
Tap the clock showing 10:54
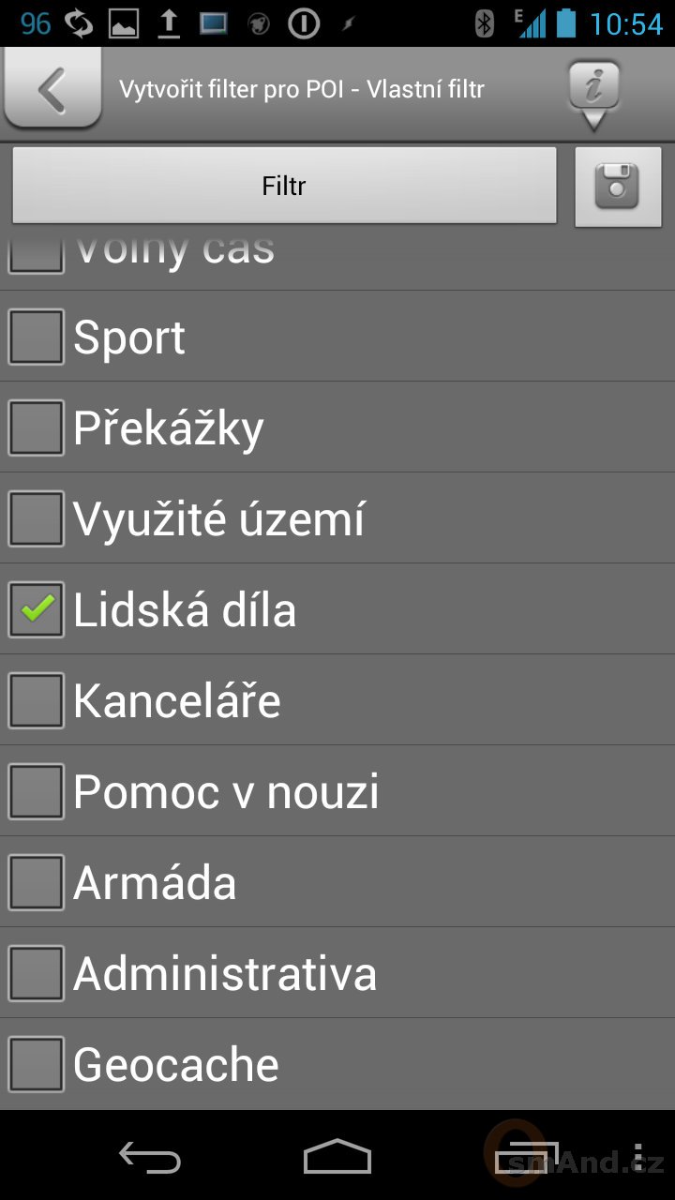pyautogui.click(x=625, y=23)
